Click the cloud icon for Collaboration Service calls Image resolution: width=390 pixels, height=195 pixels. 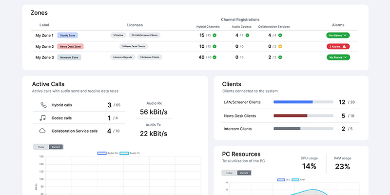[x=43, y=131]
